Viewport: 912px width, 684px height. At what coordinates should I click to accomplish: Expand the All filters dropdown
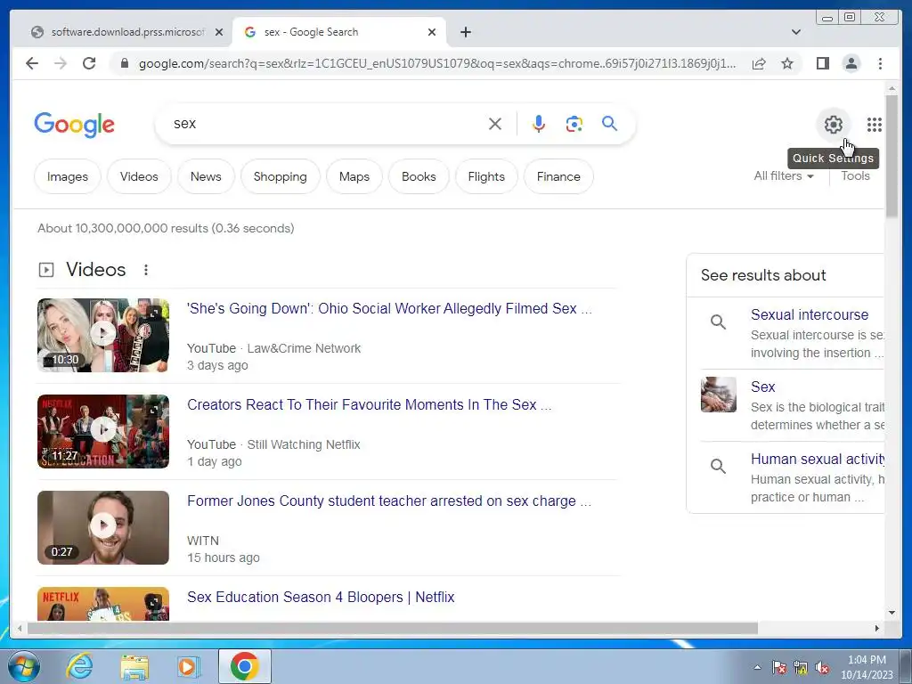784,175
